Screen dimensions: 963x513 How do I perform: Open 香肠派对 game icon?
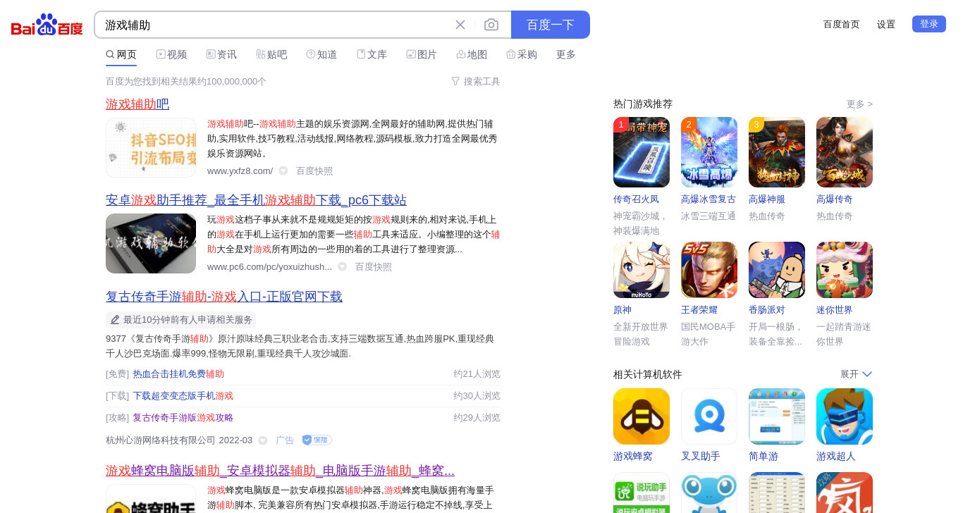777,270
